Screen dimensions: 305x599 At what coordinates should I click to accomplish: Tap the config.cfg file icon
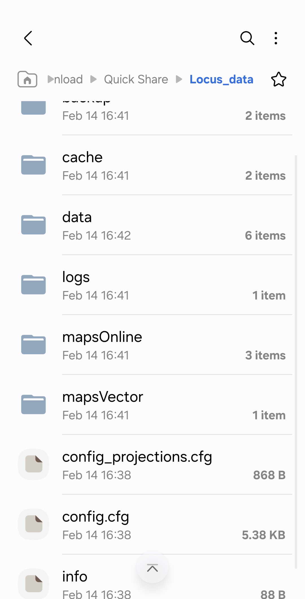tap(34, 524)
